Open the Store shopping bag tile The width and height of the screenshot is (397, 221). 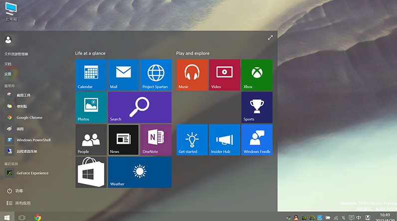click(91, 172)
